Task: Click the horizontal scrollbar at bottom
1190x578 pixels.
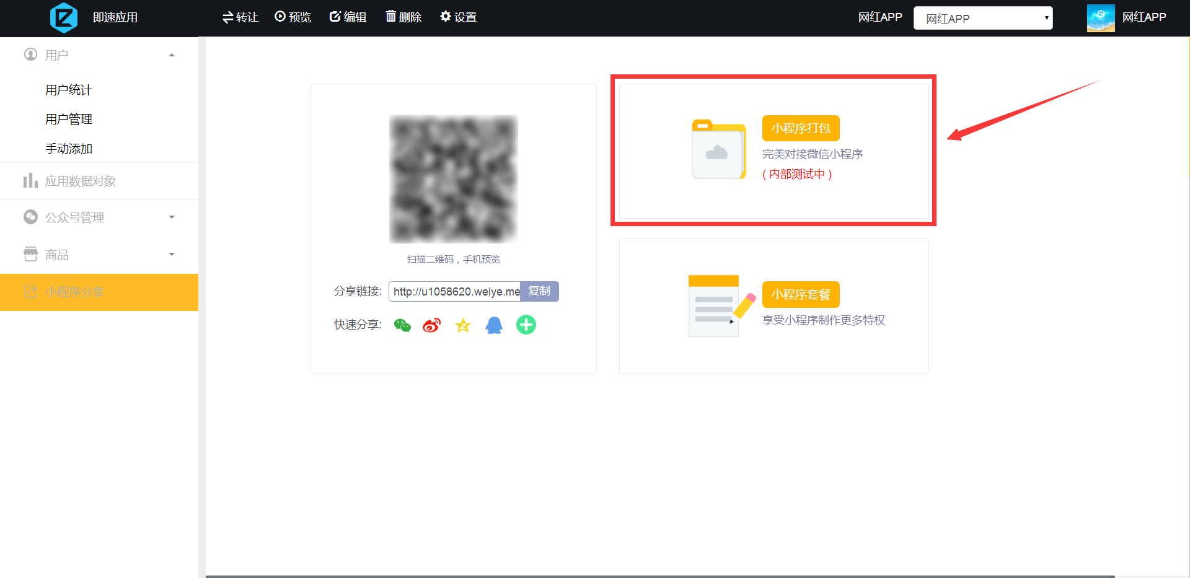Action: click(660, 576)
